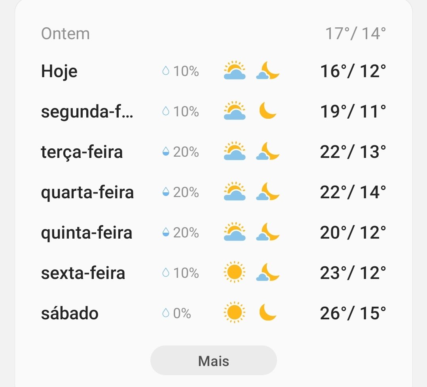Open the Mais button for more forecast

(x=214, y=360)
